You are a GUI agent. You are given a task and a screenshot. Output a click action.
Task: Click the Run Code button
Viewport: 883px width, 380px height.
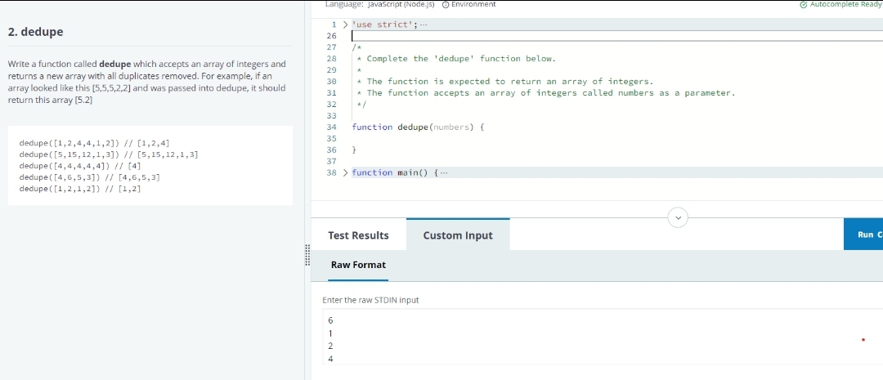(863, 235)
